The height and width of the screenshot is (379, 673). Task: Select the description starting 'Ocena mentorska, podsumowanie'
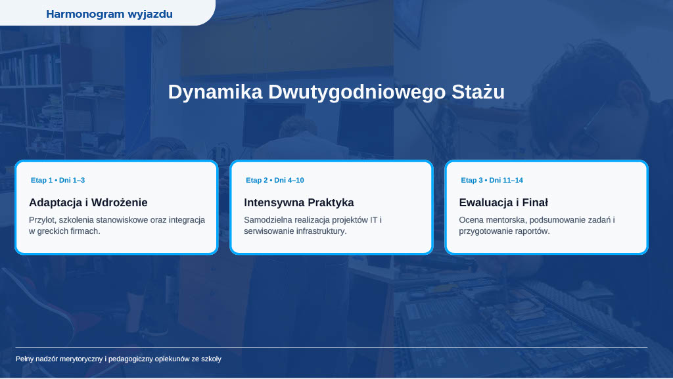[x=537, y=225]
